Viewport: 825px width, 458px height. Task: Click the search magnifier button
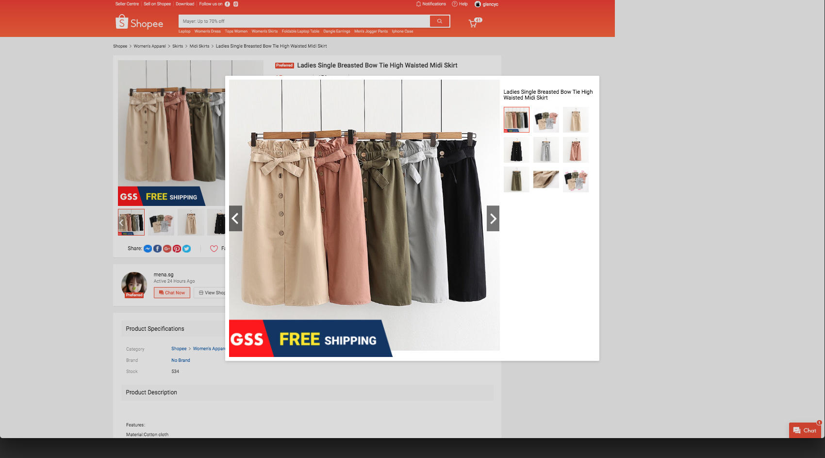pos(440,21)
